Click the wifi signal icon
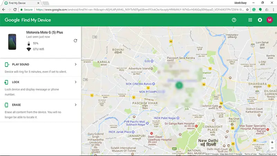277x156 pixels. (x=29, y=49)
